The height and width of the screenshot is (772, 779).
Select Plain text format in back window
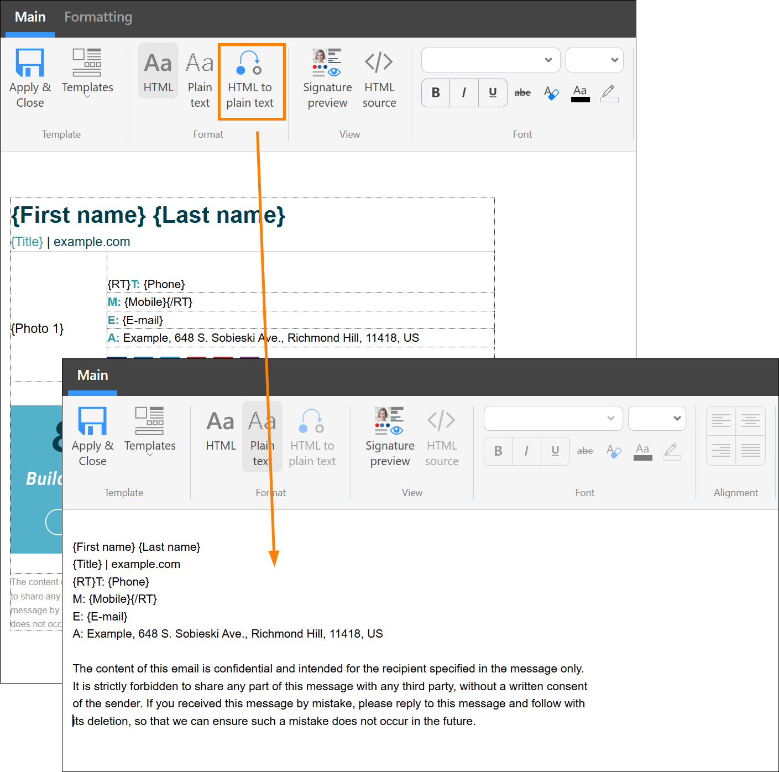[x=200, y=79]
